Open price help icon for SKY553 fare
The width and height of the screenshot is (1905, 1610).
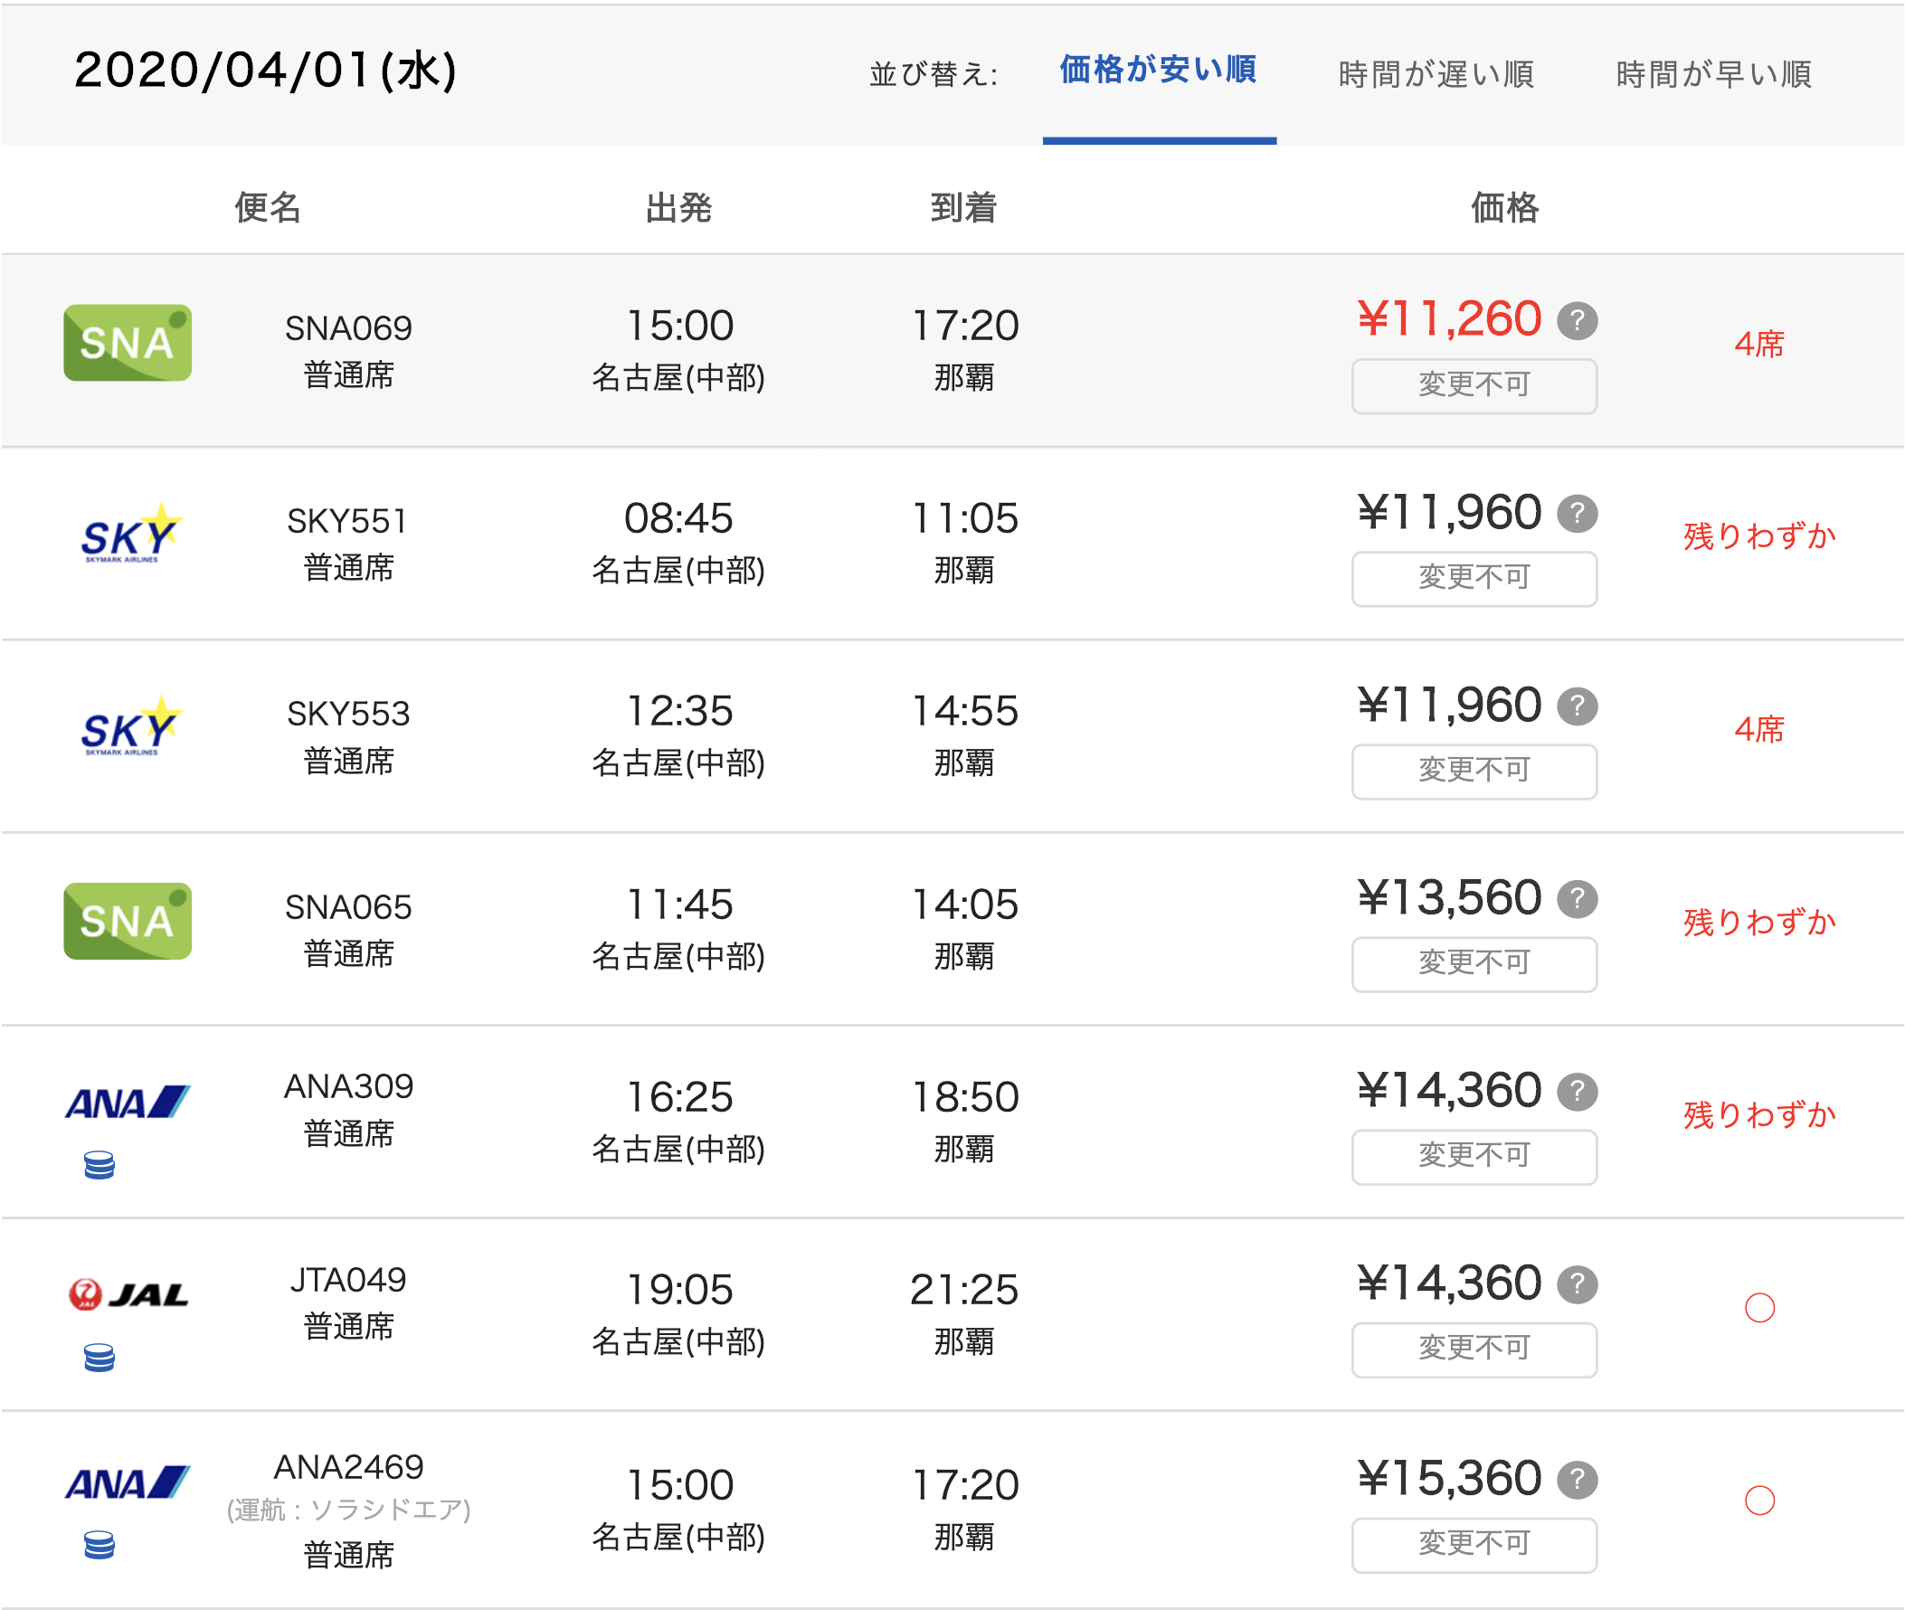pyautogui.click(x=1577, y=706)
